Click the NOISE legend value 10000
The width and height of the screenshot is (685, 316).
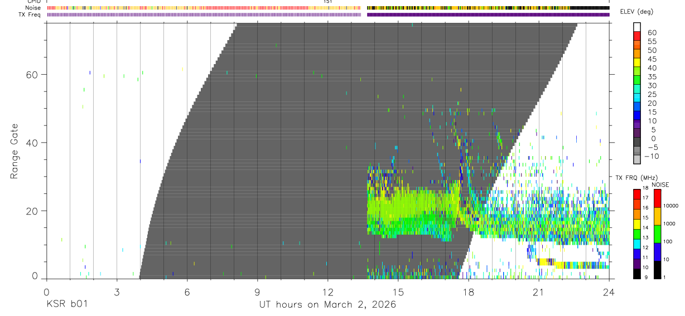tap(671, 206)
